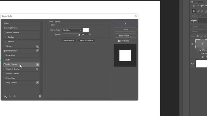Hide the white background layer eye icon
207x116 pixels.
(192, 64)
